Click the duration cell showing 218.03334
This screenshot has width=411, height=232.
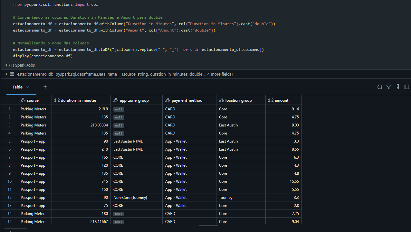81,125
